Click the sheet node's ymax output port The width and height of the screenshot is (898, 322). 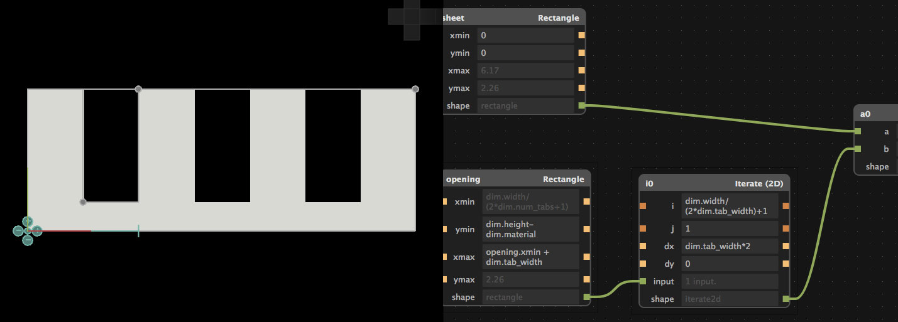581,89
